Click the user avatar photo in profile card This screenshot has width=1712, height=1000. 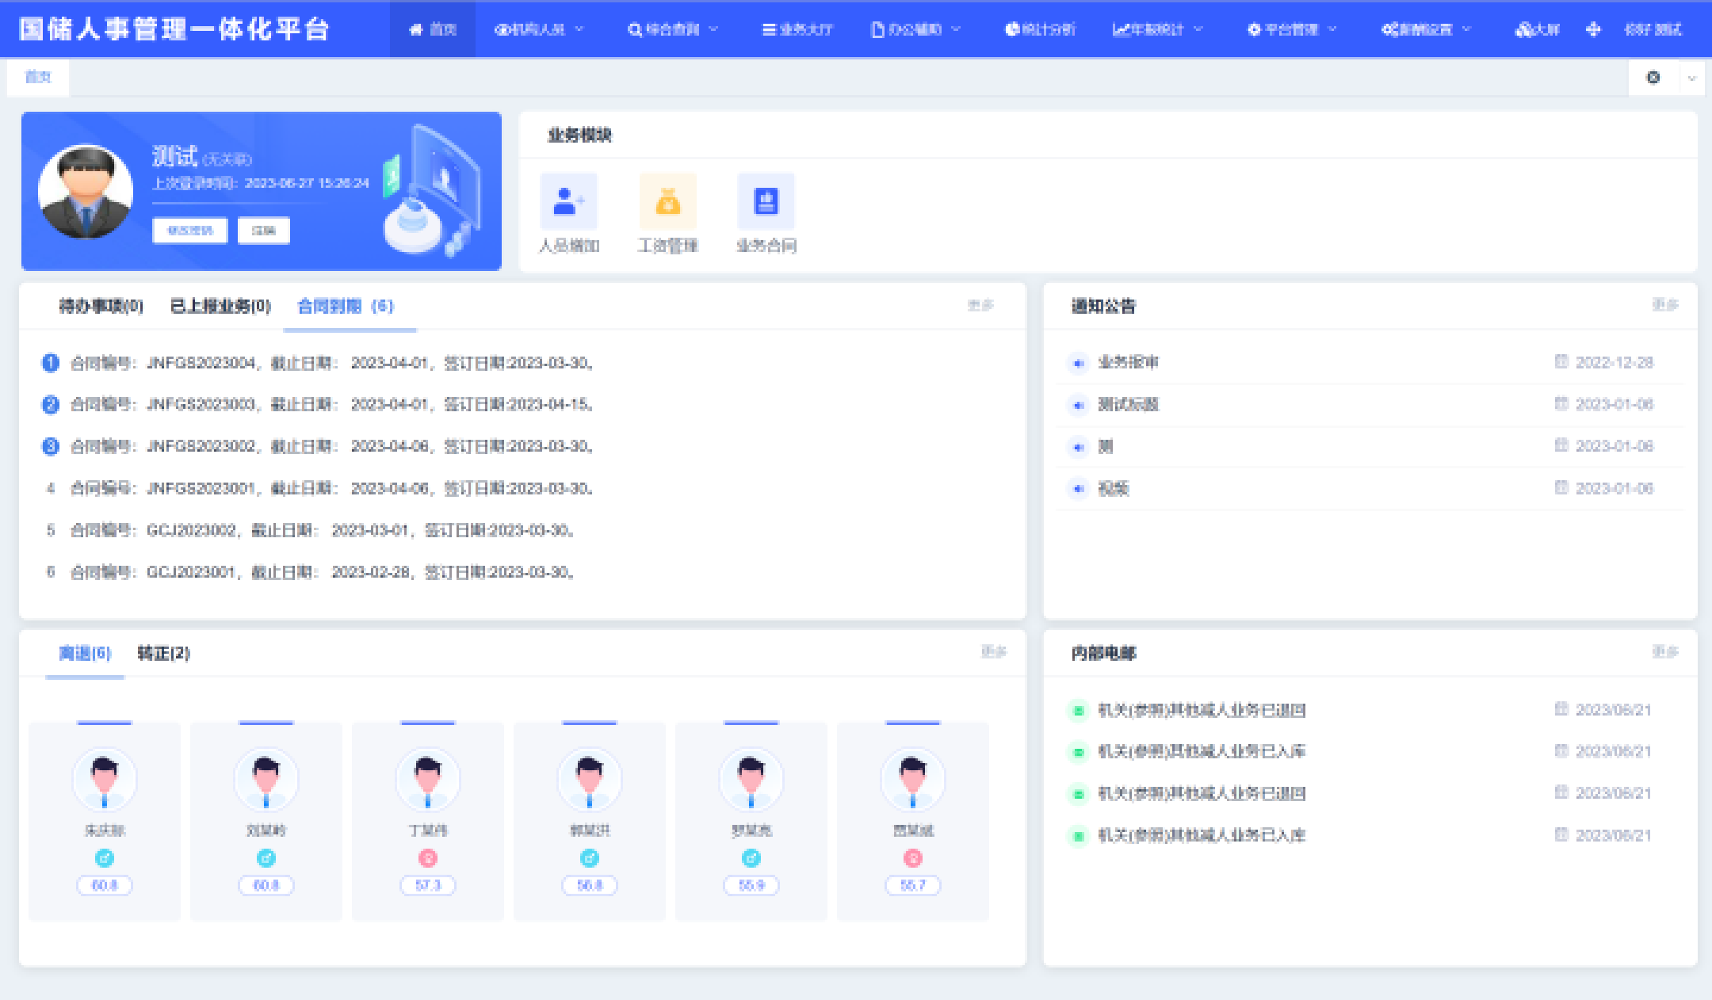click(x=86, y=191)
